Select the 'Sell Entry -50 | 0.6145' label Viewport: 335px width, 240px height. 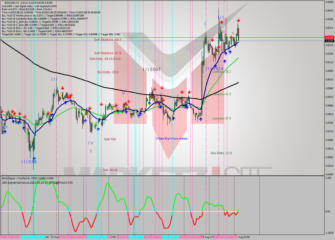pyautogui.click(x=105, y=59)
